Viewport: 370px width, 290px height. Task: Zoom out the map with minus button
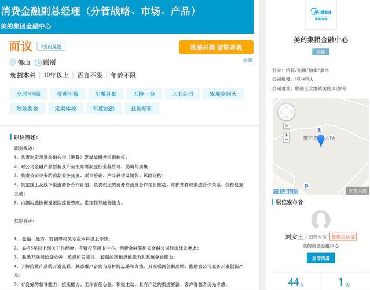point(287,140)
